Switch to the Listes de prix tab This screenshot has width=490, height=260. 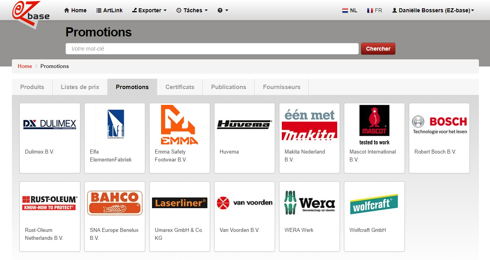coord(80,87)
